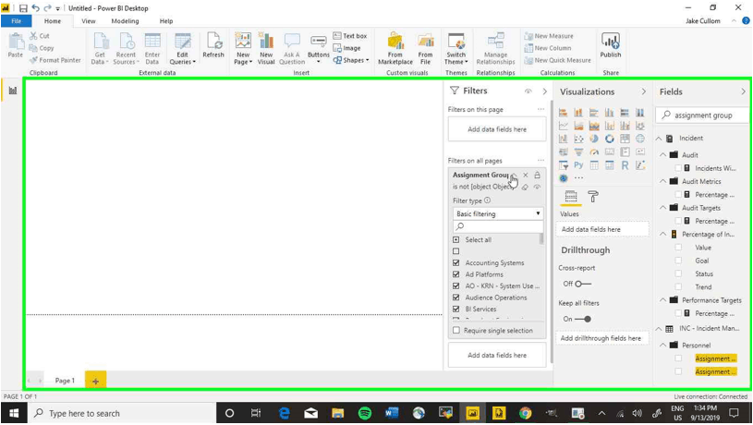Click New Quick Measure
Screen dimensions: 753x425
point(557,60)
